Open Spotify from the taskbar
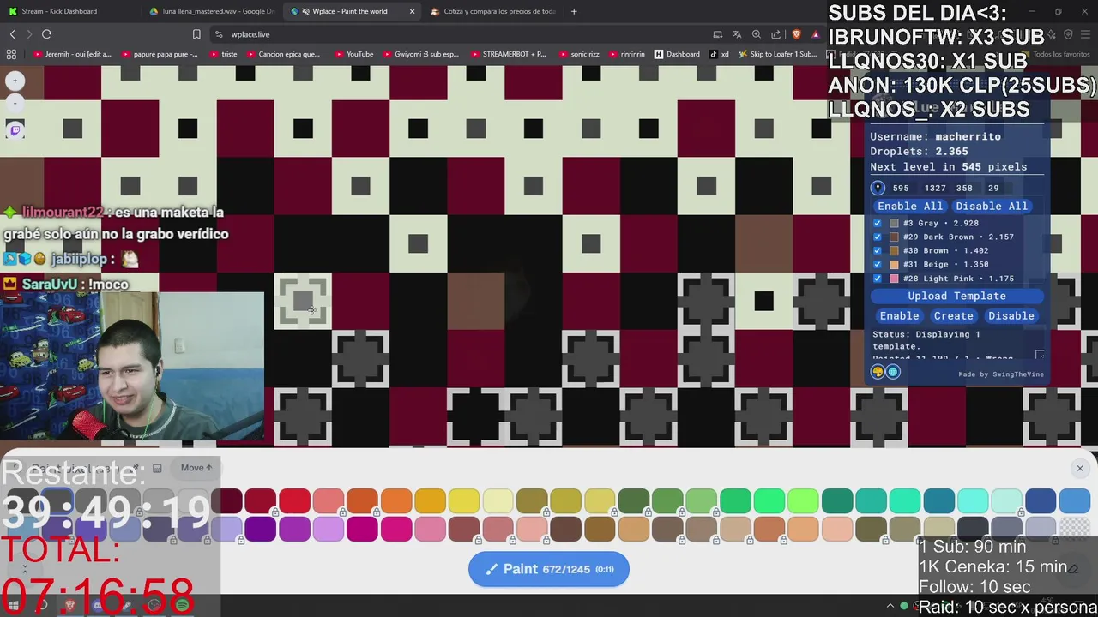The height and width of the screenshot is (617, 1098). click(x=182, y=606)
